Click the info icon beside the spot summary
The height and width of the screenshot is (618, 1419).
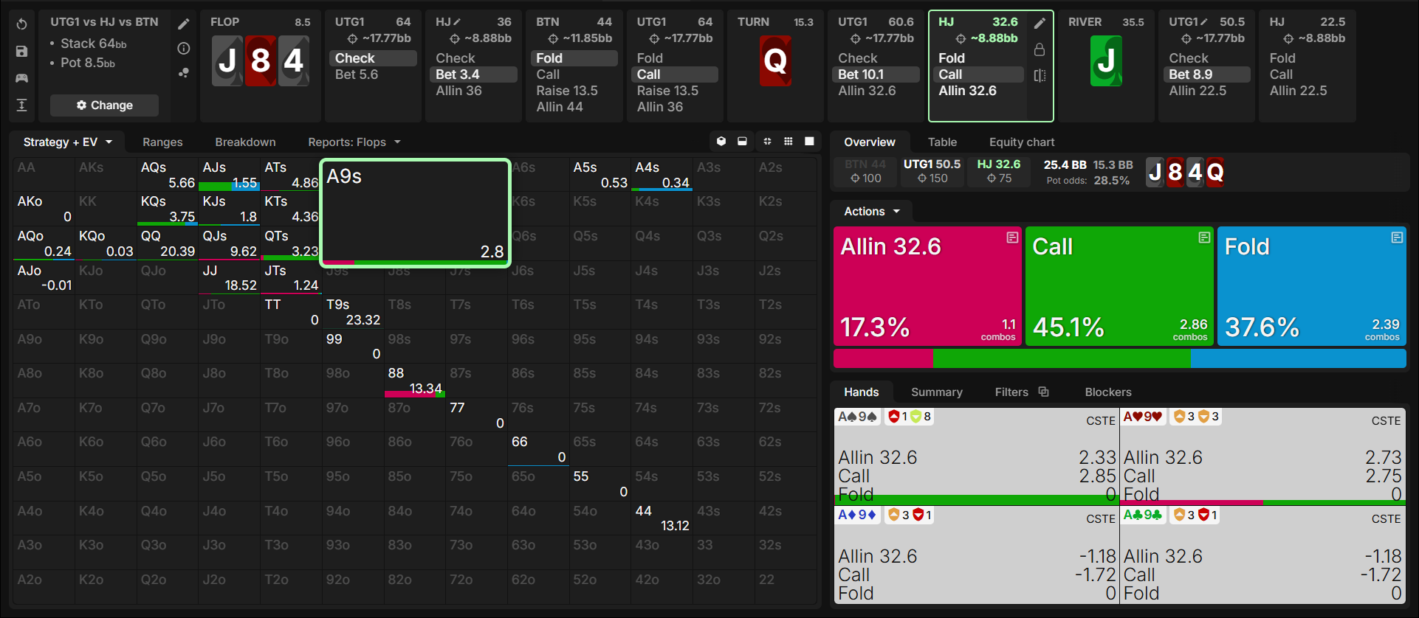[x=184, y=49]
